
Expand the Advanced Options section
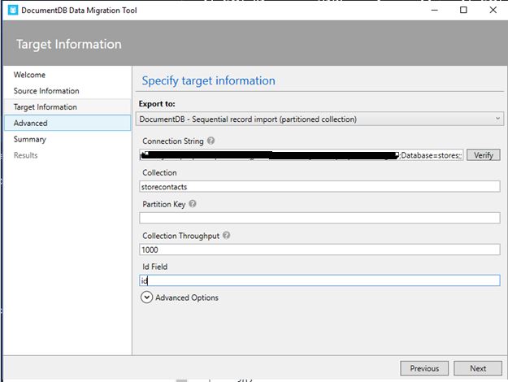(x=146, y=297)
